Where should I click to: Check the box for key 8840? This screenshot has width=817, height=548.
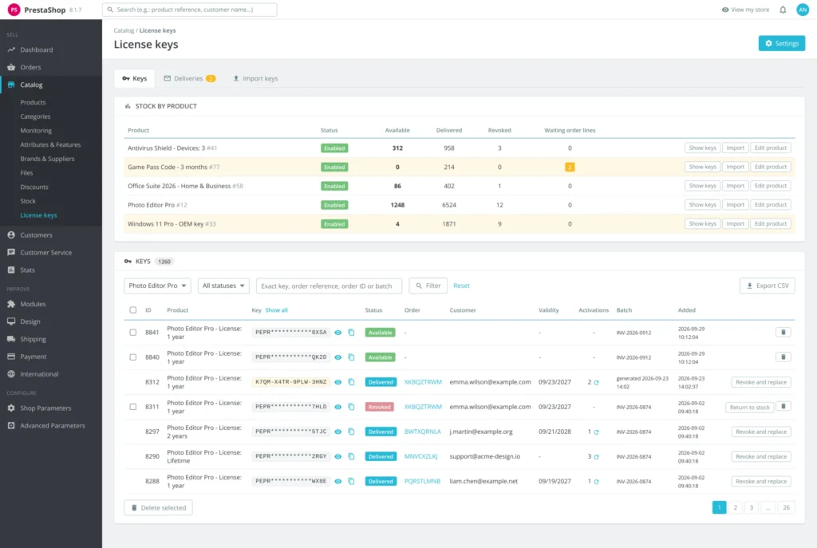pos(133,357)
